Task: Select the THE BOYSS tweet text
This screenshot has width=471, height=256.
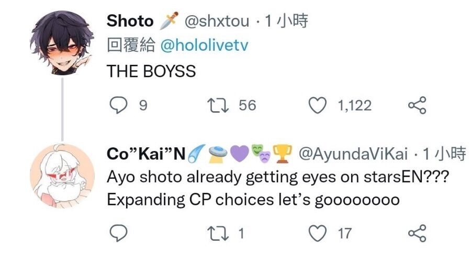Action: [151, 71]
